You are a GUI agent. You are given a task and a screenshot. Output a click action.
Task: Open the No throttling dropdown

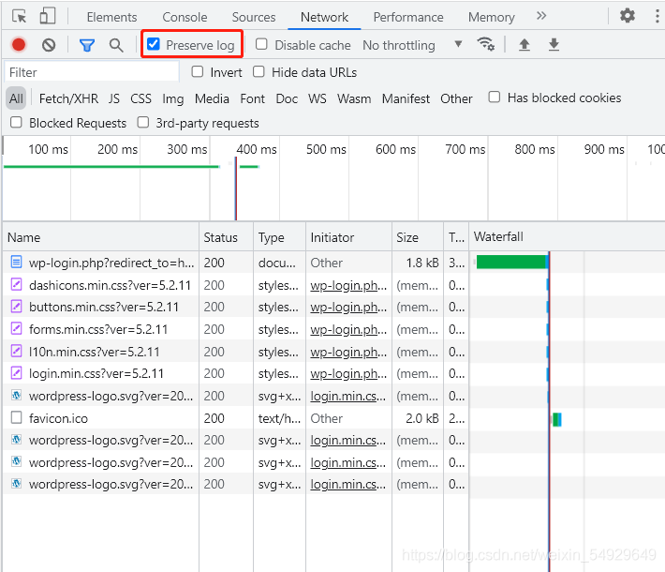pyautogui.click(x=412, y=45)
